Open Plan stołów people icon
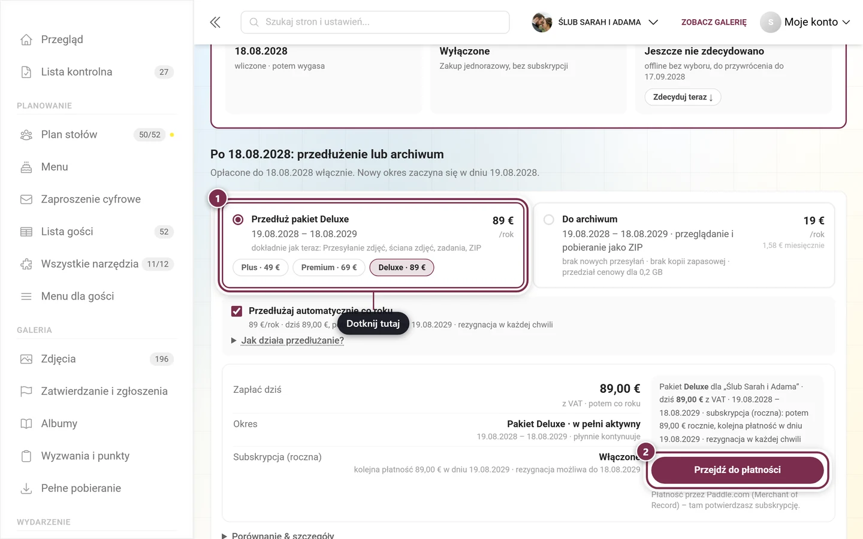The image size is (863, 539). [26, 135]
